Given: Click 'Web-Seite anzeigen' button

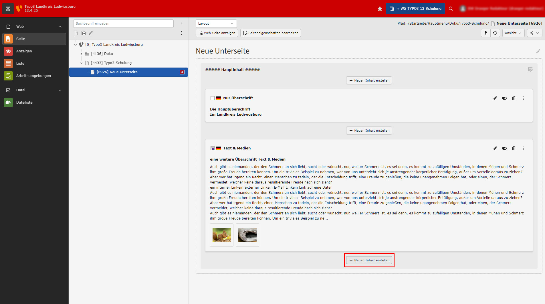Looking at the screenshot, I should pos(217,33).
